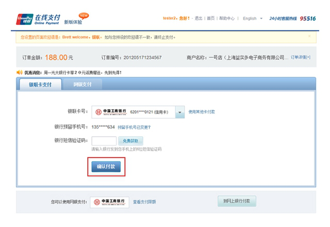330x227 pixels.
Task: Switch to the 银联卡支付 tab
Action: tap(40, 84)
